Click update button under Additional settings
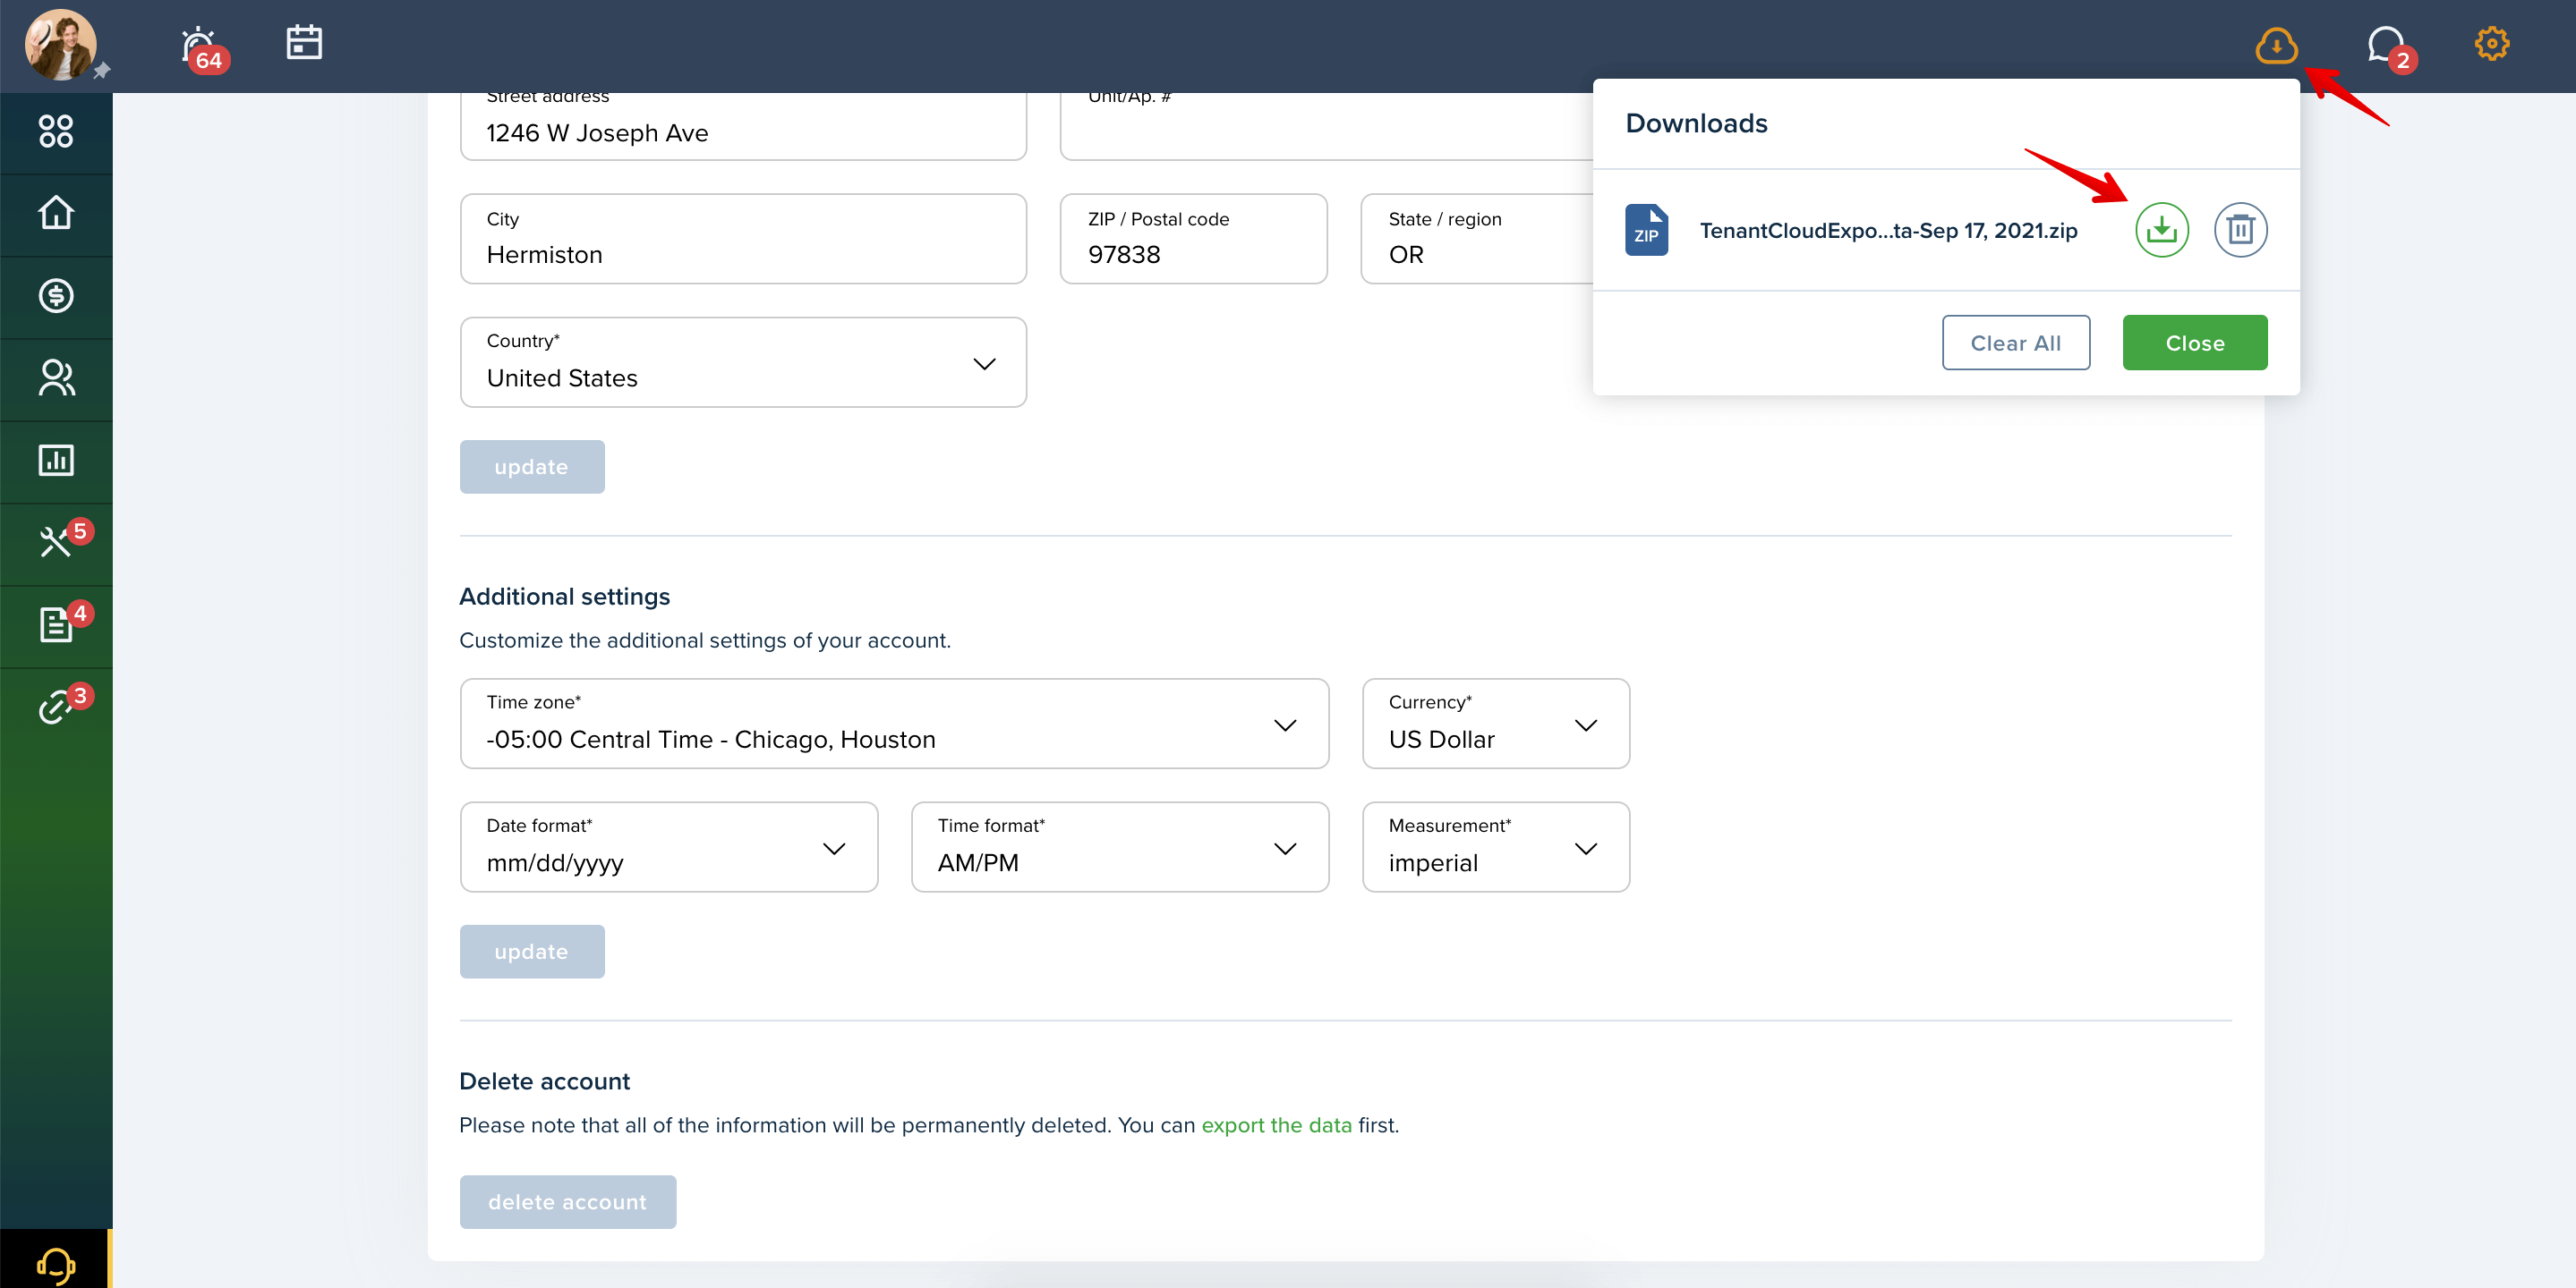Viewport: 2576px width, 1288px height. tap(532, 952)
